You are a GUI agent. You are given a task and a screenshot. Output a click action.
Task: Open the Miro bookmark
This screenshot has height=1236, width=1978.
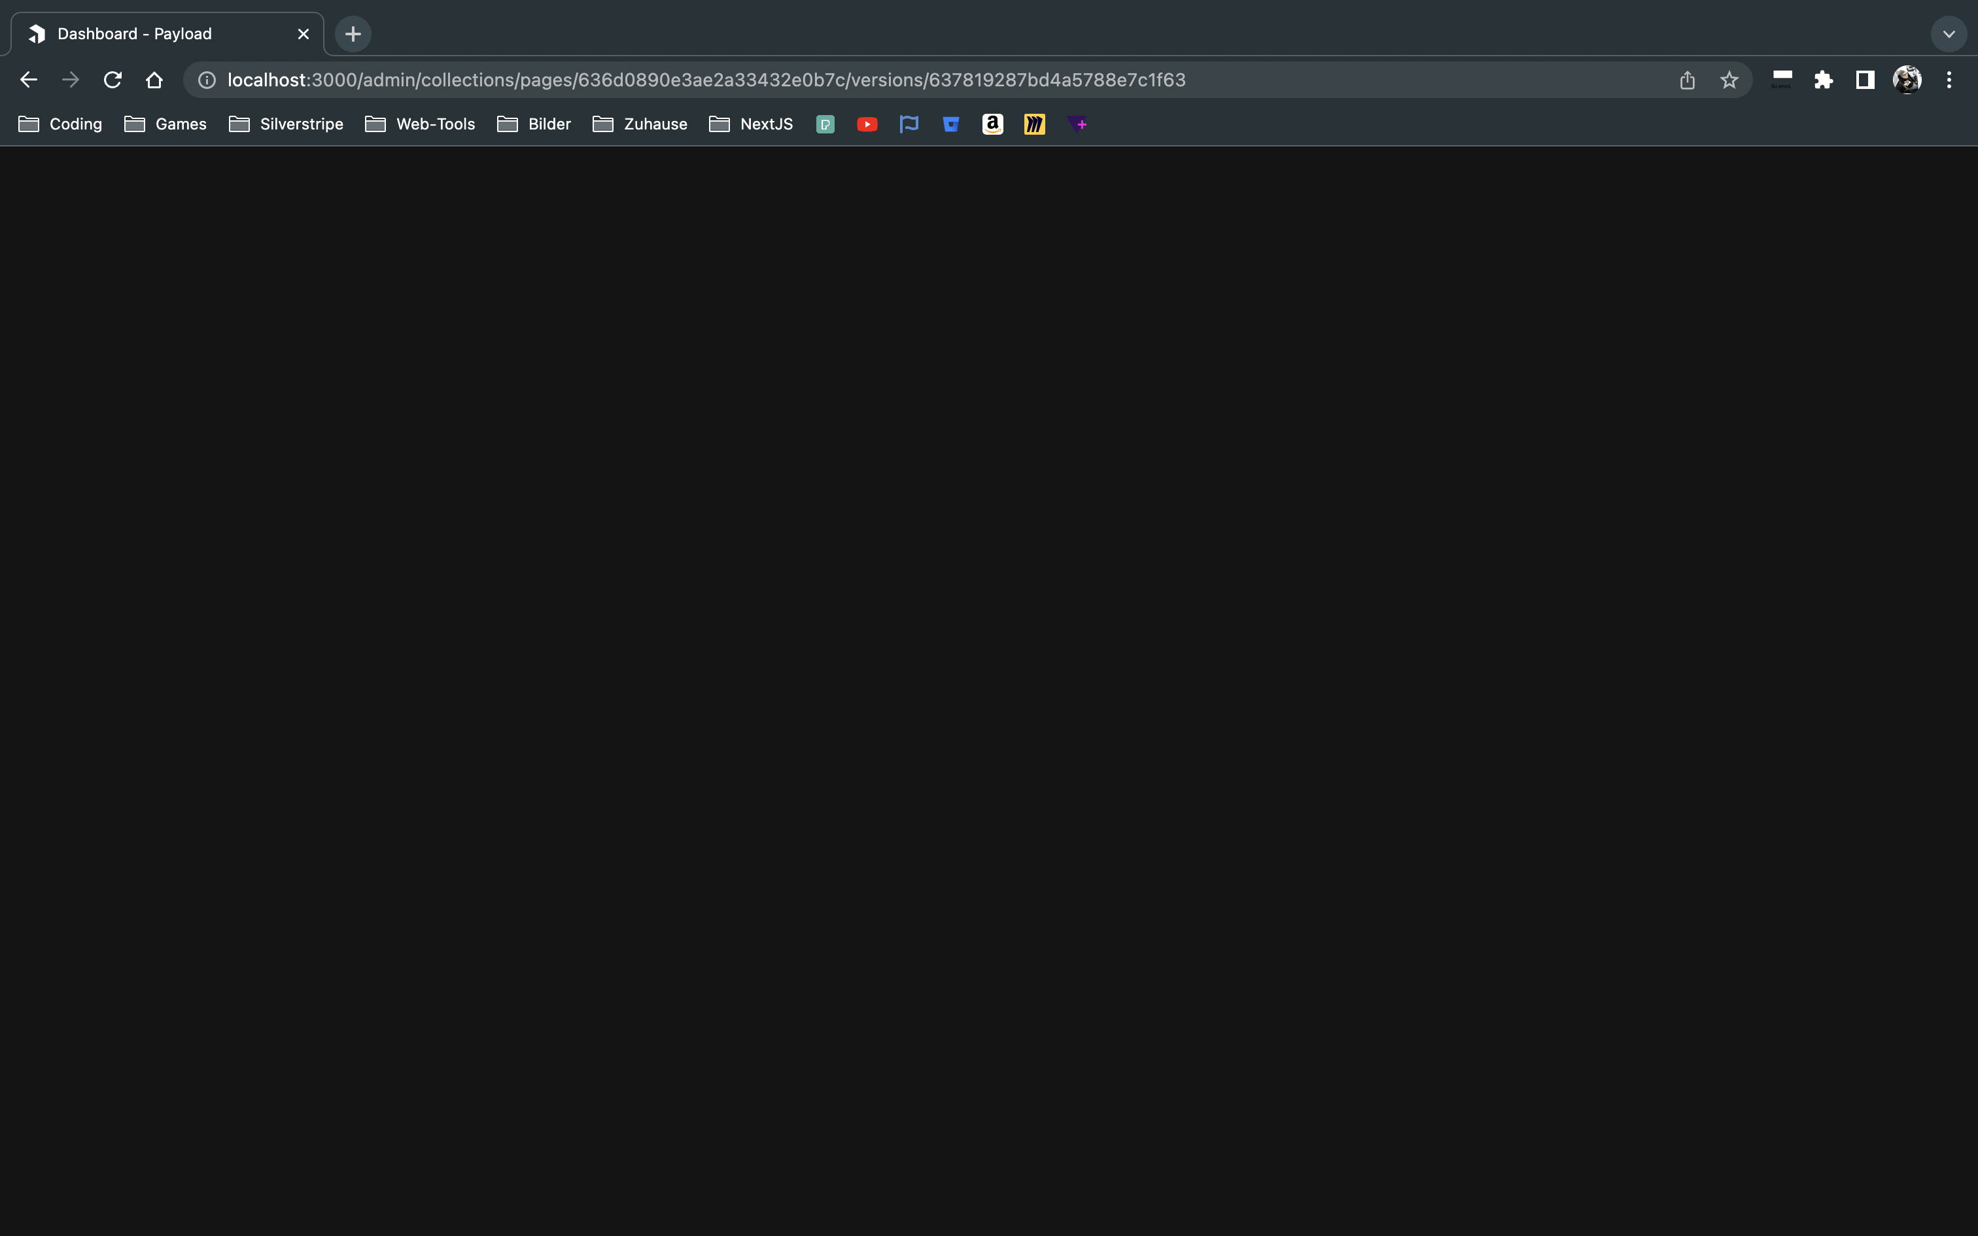point(1033,124)
